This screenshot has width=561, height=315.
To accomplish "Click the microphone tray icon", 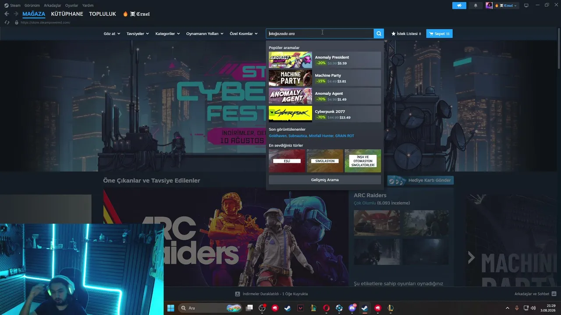I will click(x=517, y=308).
